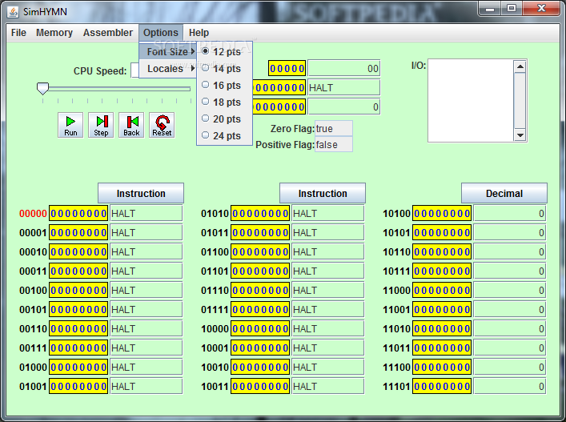Click inside the I/O text area
Image resolution: width=566 pixels, height=422 pixels.
point(471,101)
